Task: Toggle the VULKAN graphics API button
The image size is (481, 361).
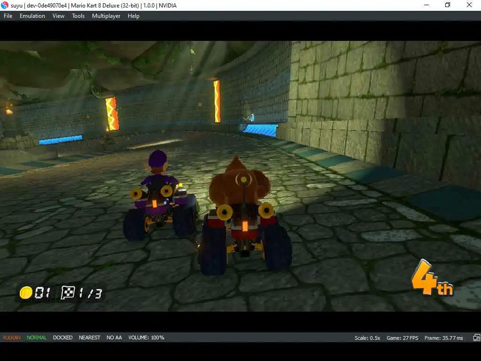Action: (x=11, y=337)
